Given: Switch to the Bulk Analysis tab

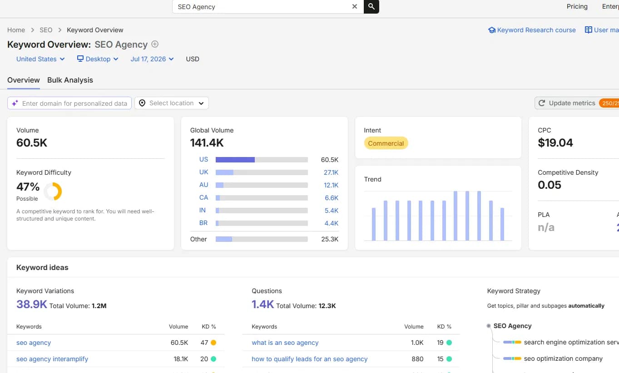Looking at the screenshot, I should pos(70,80).
